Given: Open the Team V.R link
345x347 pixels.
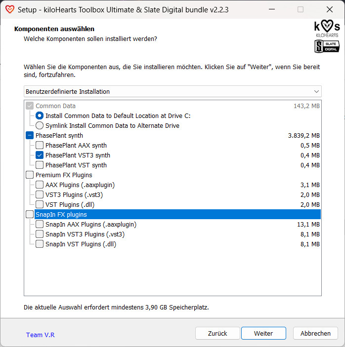Looking at the screenshot, I should [x=41, y=335].
